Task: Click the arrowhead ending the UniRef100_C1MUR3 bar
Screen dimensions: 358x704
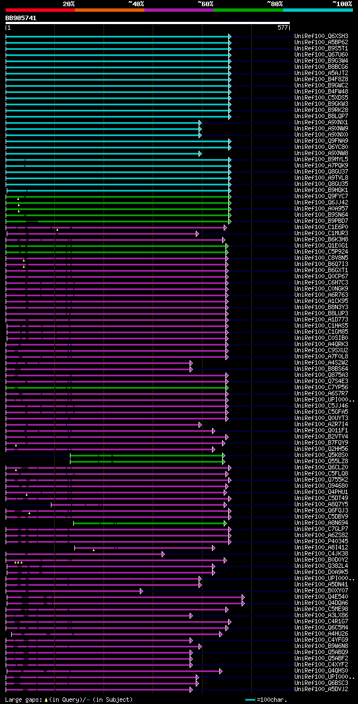Action: [197, 233]
